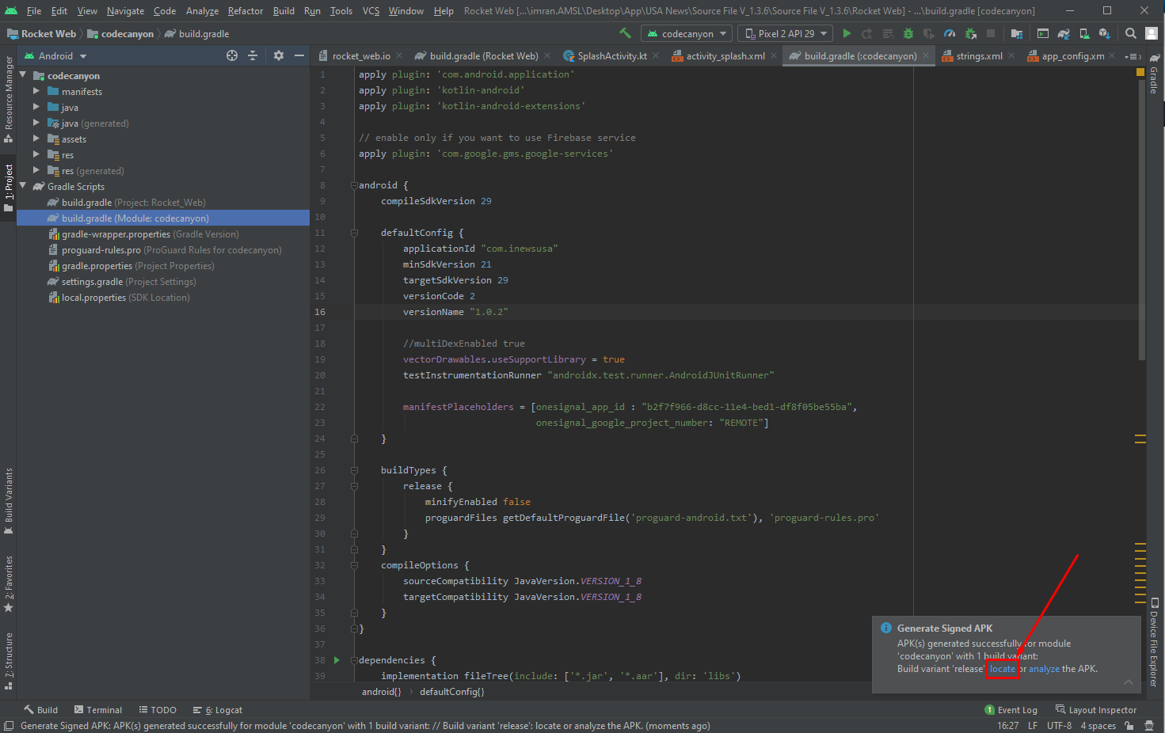The width and height of the screenshot is (1165, 733).
Task: Toggle Favorites side panel
Action: [9, 584]
